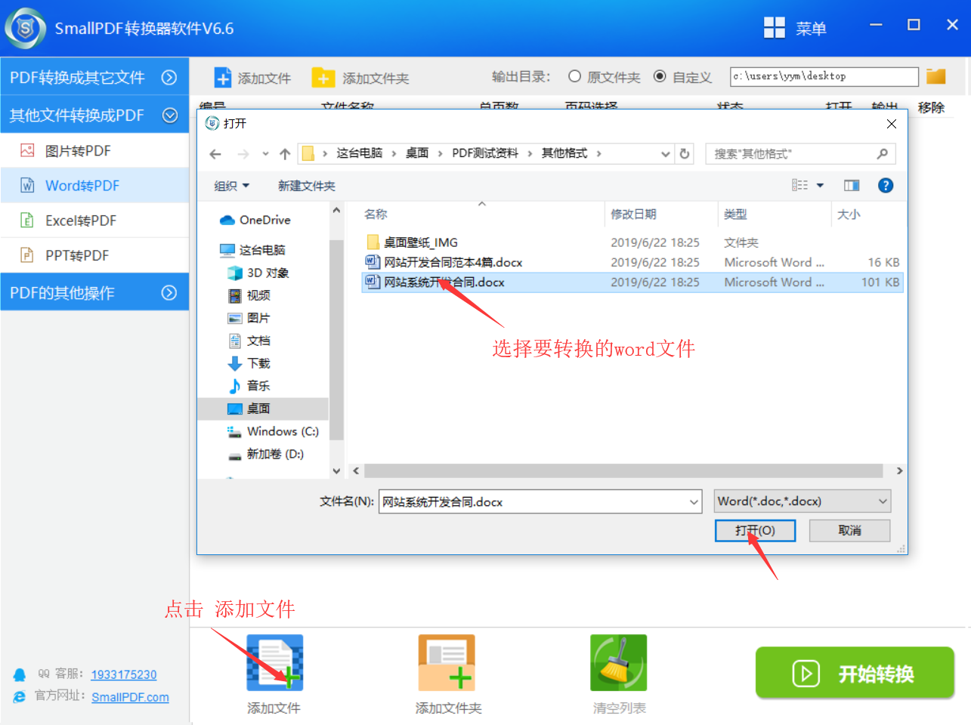Click the blue help question mark icon

click(886, 186)
